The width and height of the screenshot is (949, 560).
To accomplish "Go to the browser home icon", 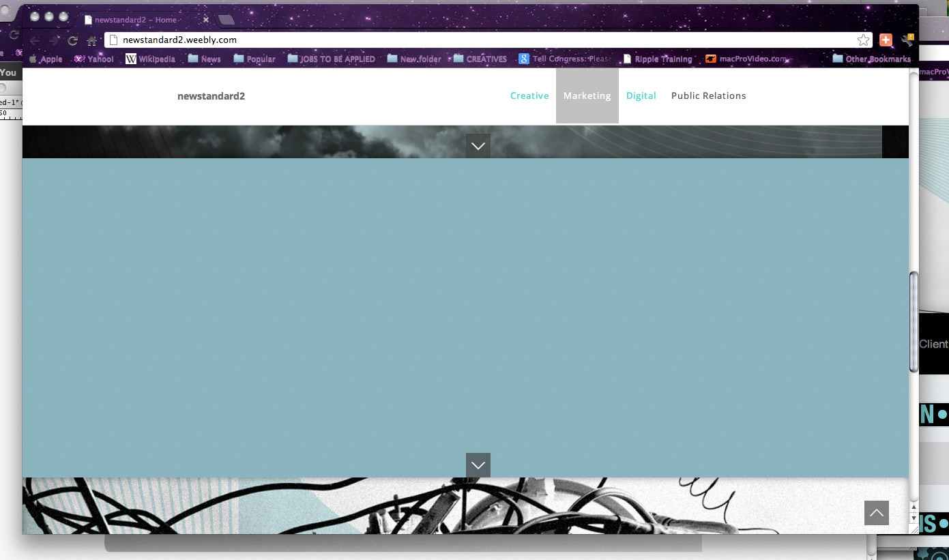I will (x=91, y=40).
